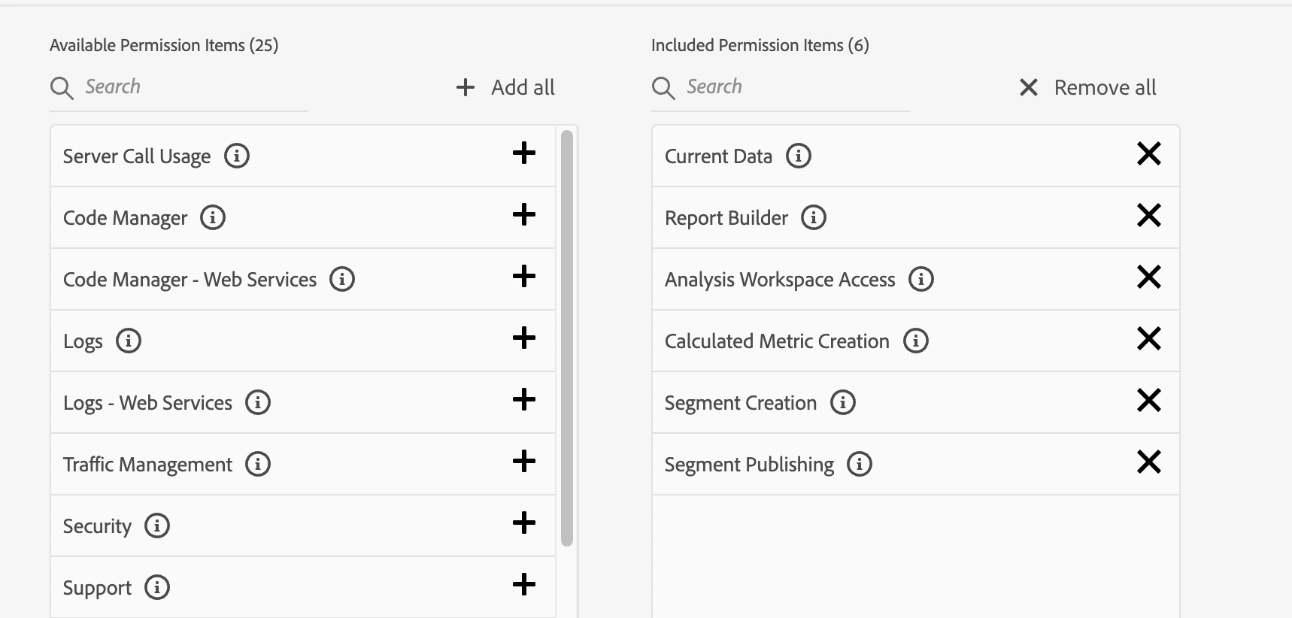Image resolution: width=1292 pixels, height=618 pixels.
Task: Add the Logs permission item
Action: 523,338
